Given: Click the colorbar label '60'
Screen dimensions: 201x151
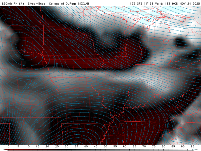Looking at the screenshot, I should click(125, 146).
